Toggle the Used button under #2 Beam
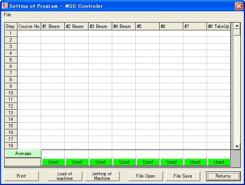This screenshot has height=185, width=245. coord(77,162)
